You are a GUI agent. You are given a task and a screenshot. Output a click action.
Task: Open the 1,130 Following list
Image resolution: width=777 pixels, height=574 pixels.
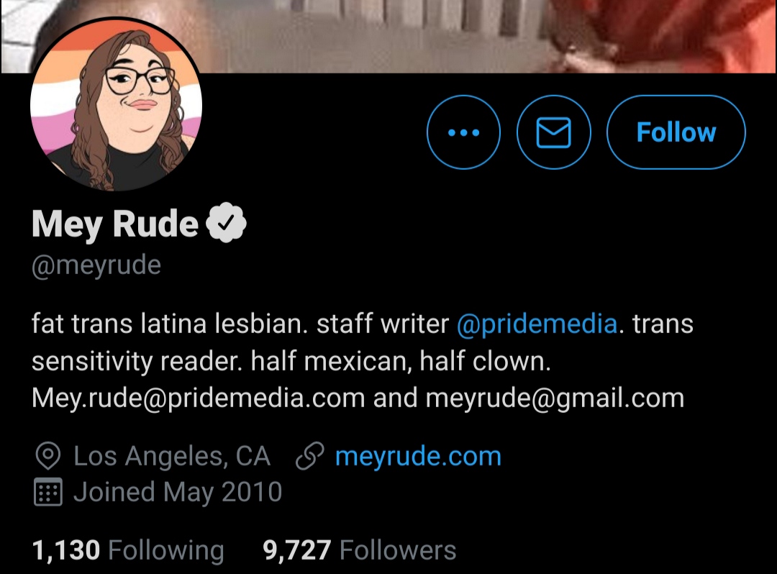coord(128,550)
